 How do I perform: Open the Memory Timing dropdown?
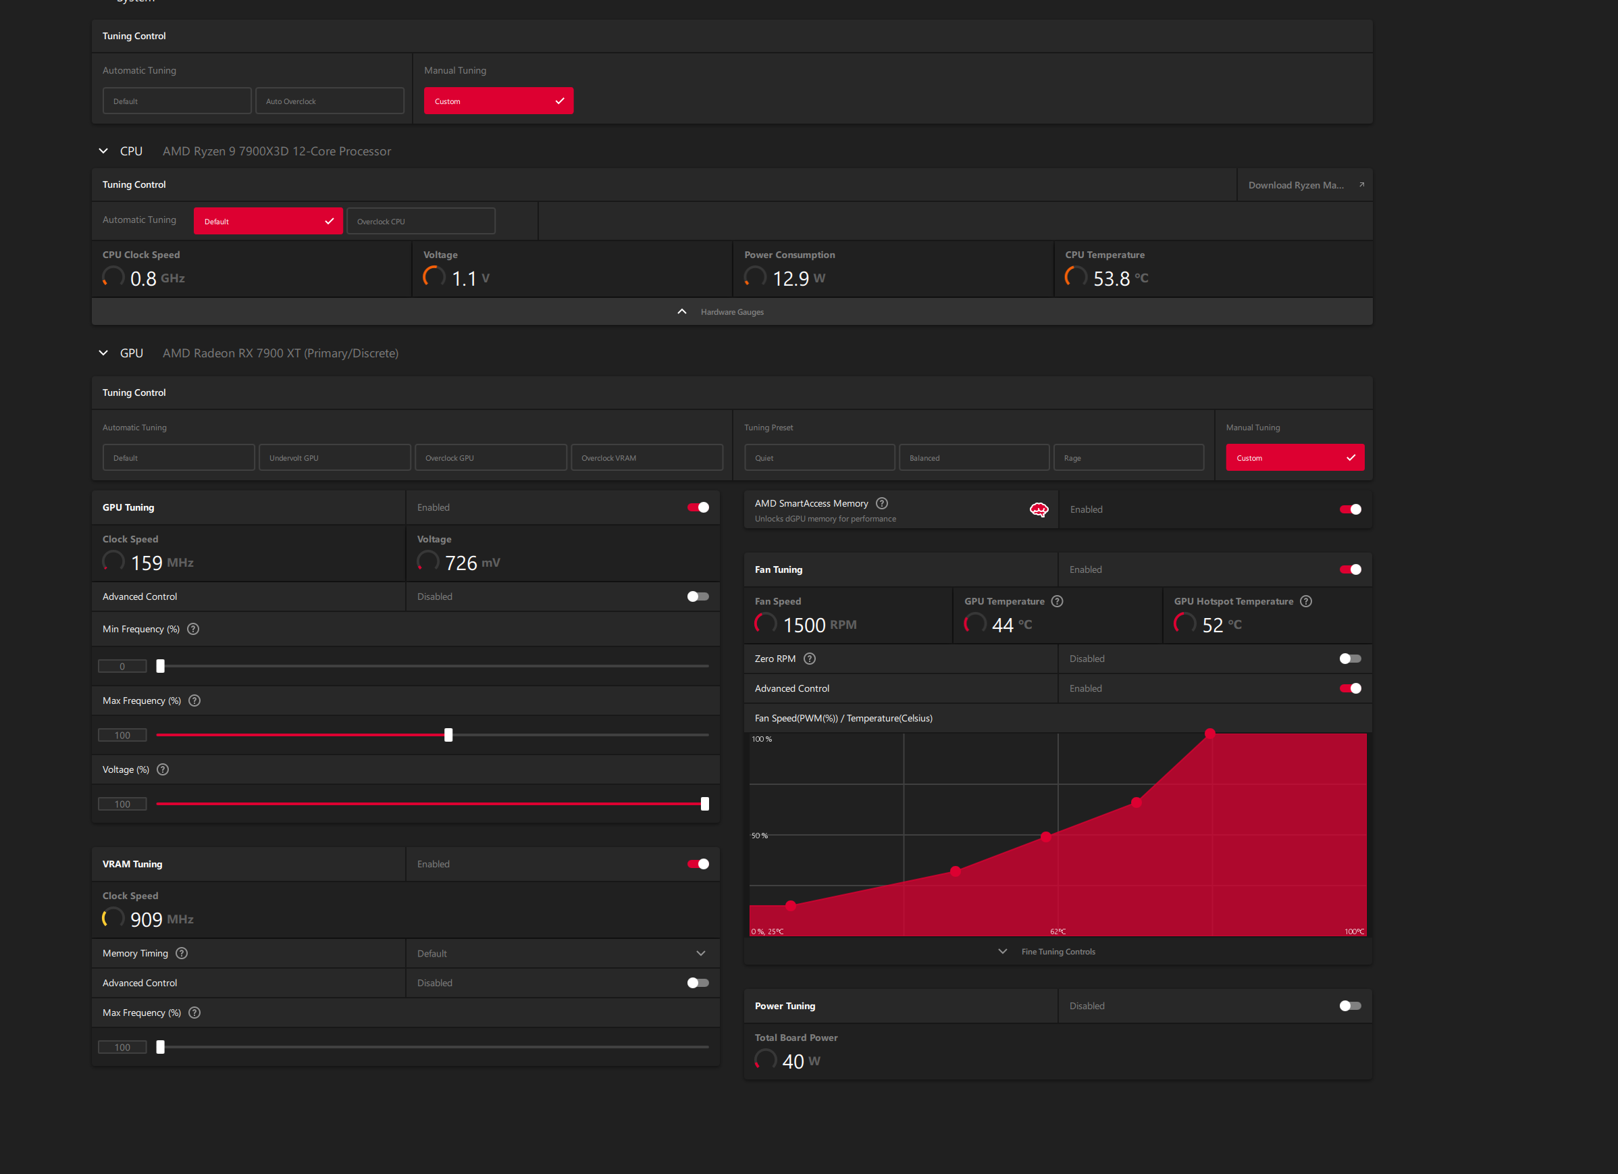[x=563, y=954]
